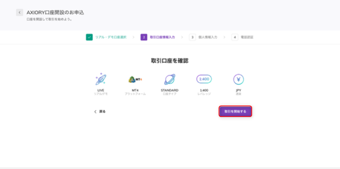Click the back arrow beside AXIORY口座開設のお申込
The image size is (340, 169).
click(x=19, y=13)
